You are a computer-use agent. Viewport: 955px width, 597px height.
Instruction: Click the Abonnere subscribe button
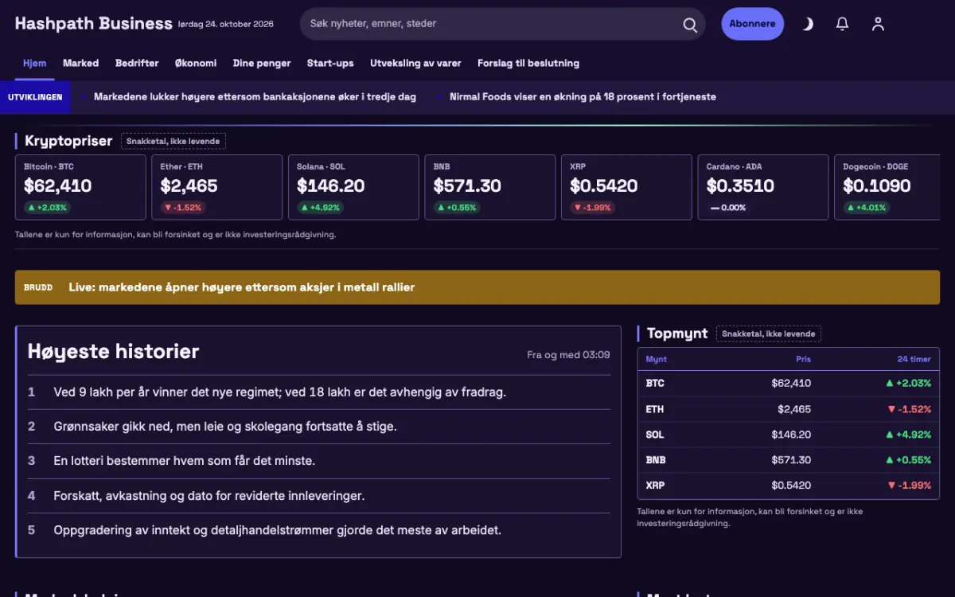tap(752, 24)
